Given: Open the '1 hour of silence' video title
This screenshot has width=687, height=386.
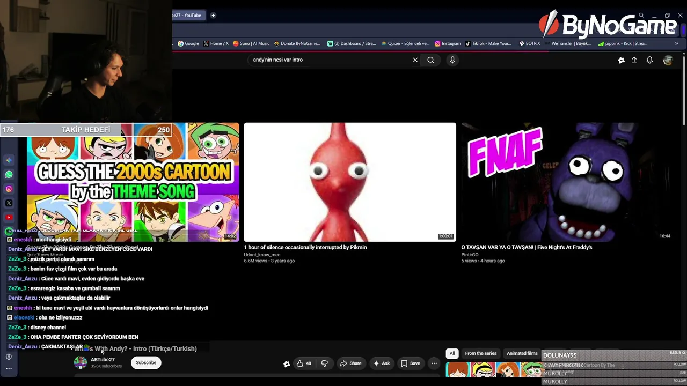Looking at the screenshot, I should pyautogui.click(x=305, y=247).
